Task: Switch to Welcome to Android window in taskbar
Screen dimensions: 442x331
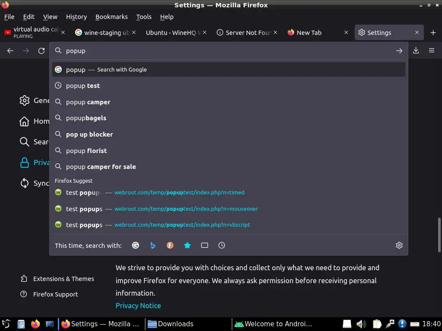Action: click(275, 324)
